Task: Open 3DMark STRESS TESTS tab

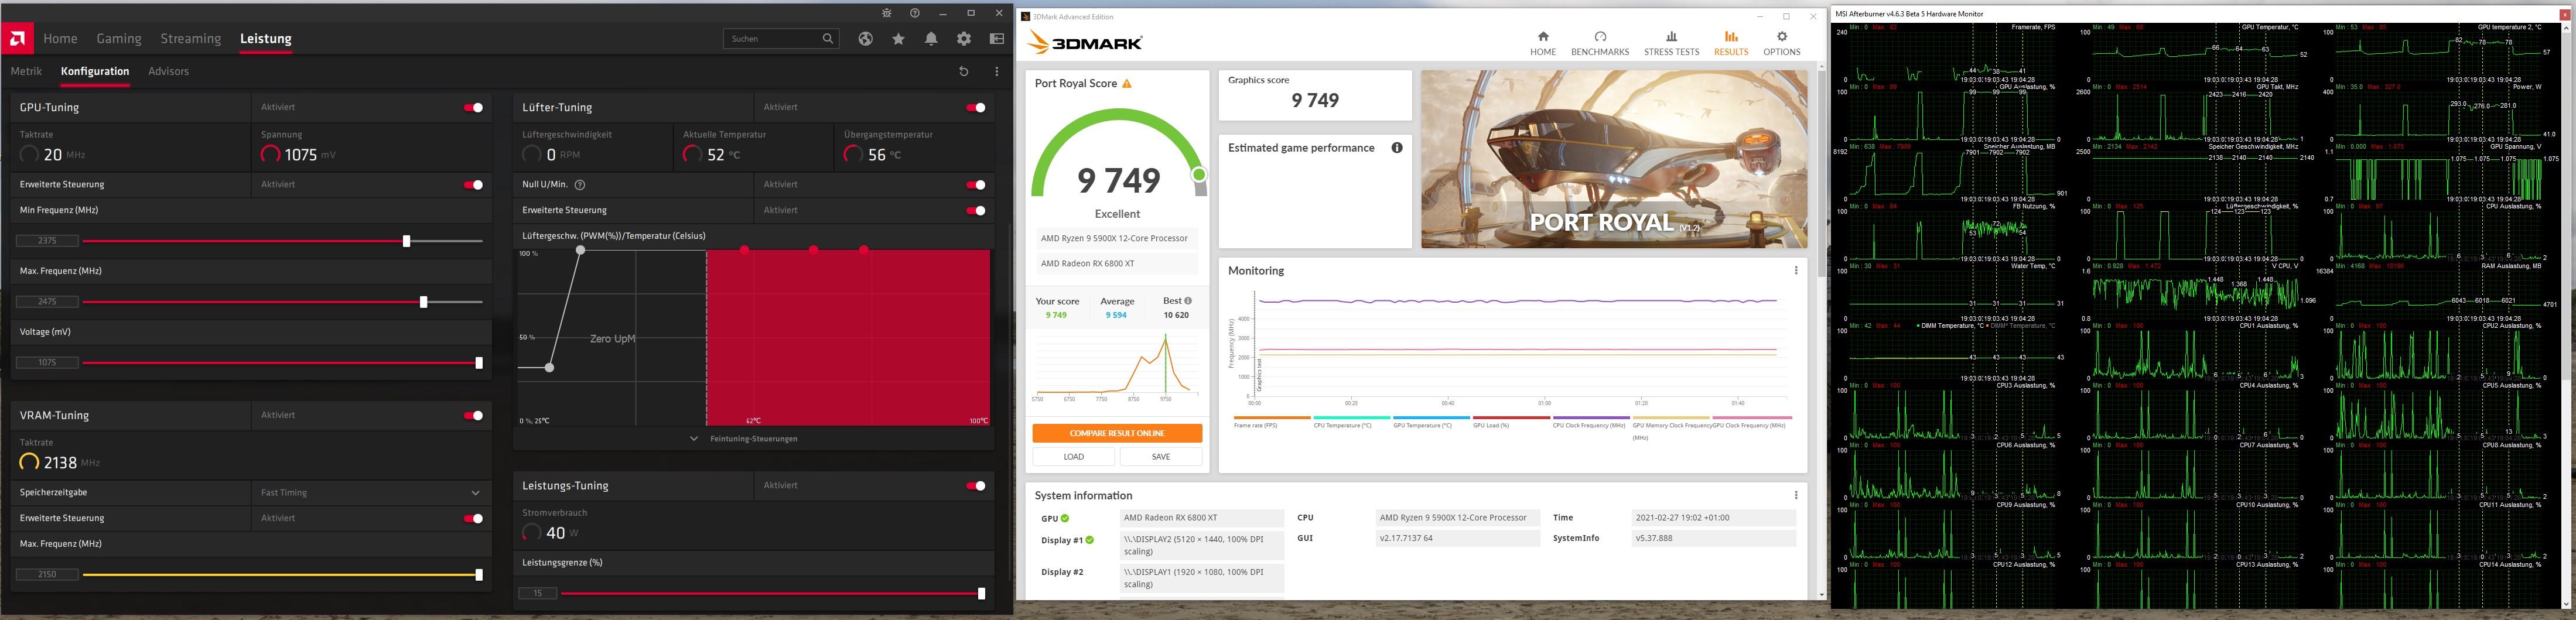Action: pos(1672,44)
